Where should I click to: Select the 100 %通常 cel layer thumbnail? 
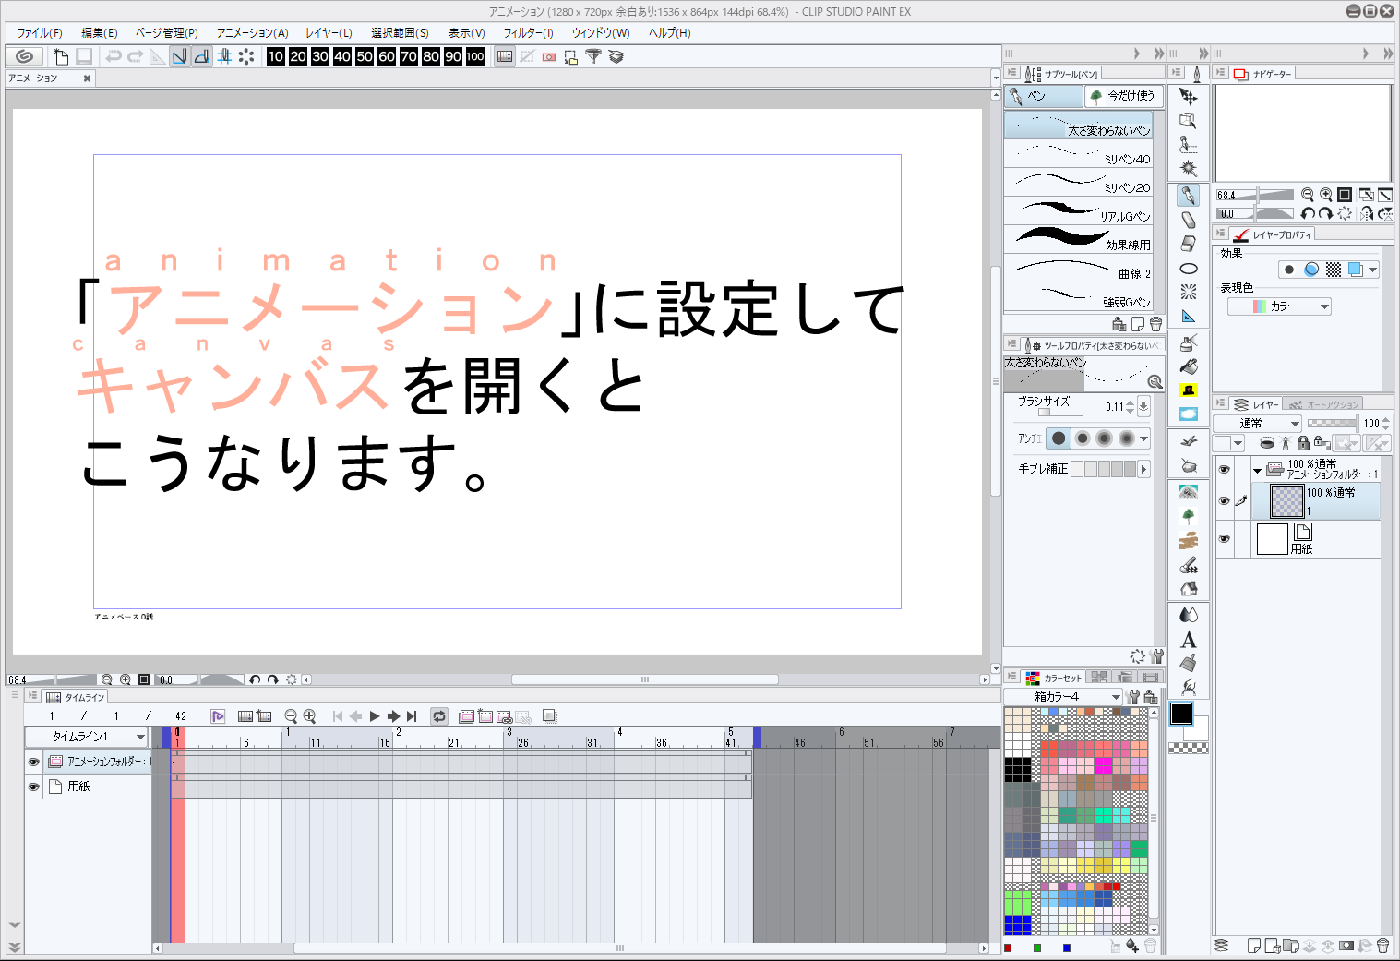pyautogui.click(x=1287, y=500)
